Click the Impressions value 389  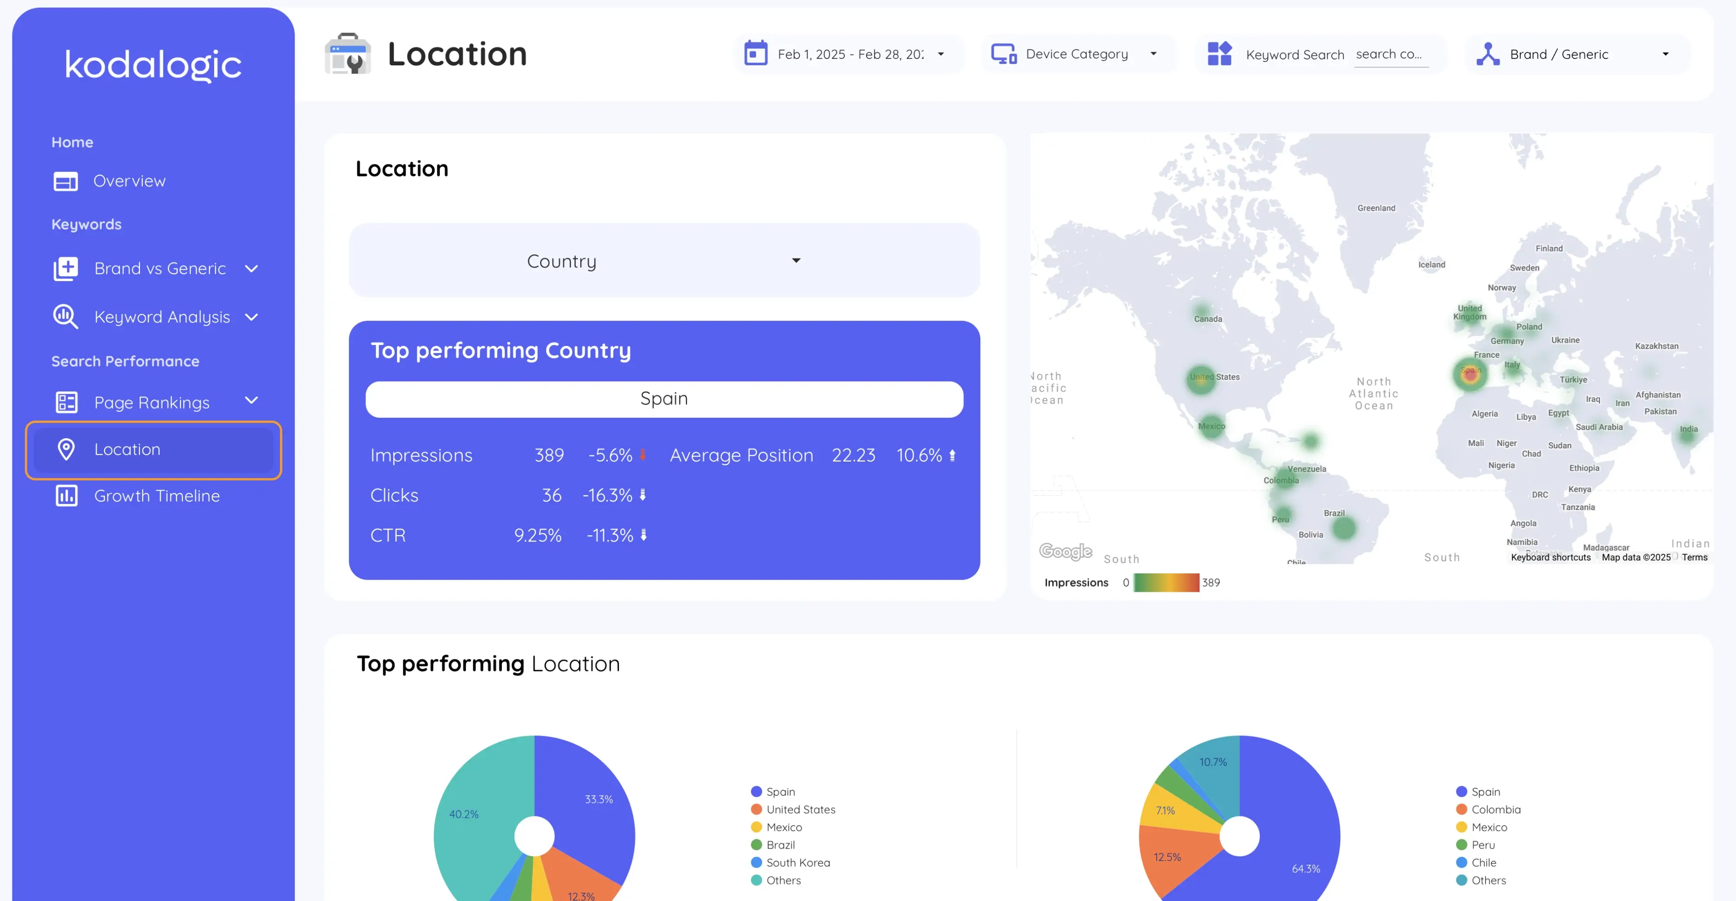click(x=549, y=455)
